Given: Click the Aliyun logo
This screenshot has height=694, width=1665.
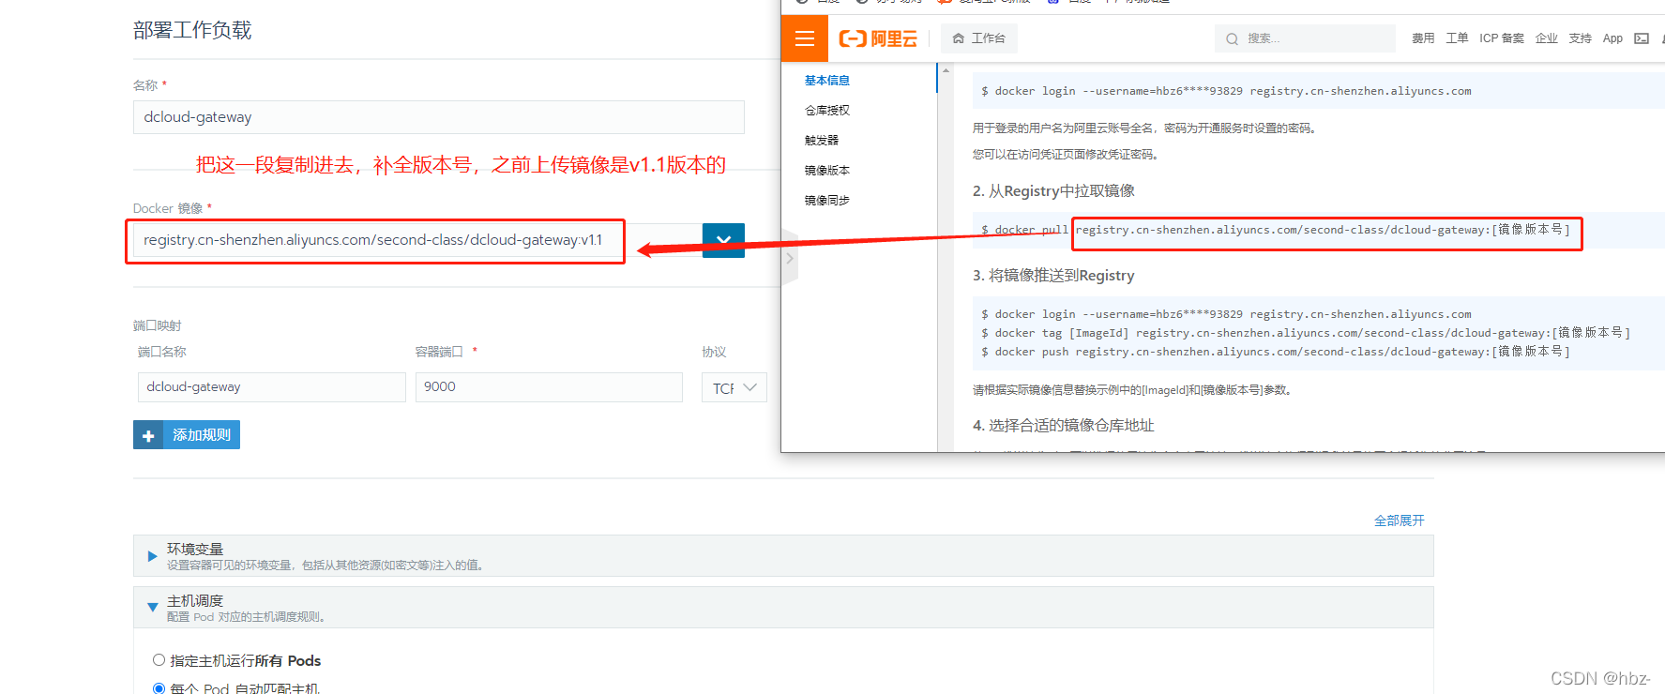Looking at the screenshot, I should pos(878,38).
